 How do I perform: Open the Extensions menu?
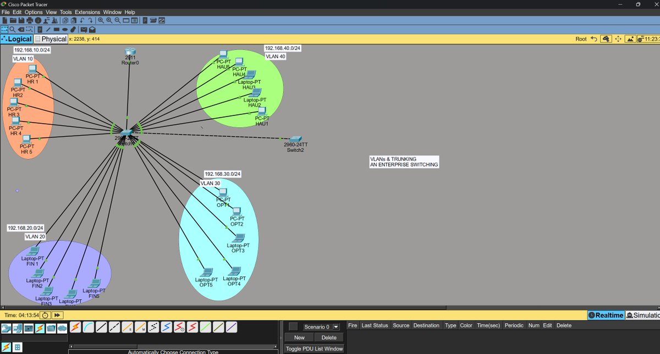pos(87,12)
